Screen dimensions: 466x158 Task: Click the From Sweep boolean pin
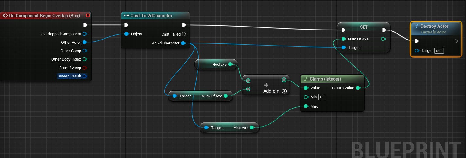point(85,68)
